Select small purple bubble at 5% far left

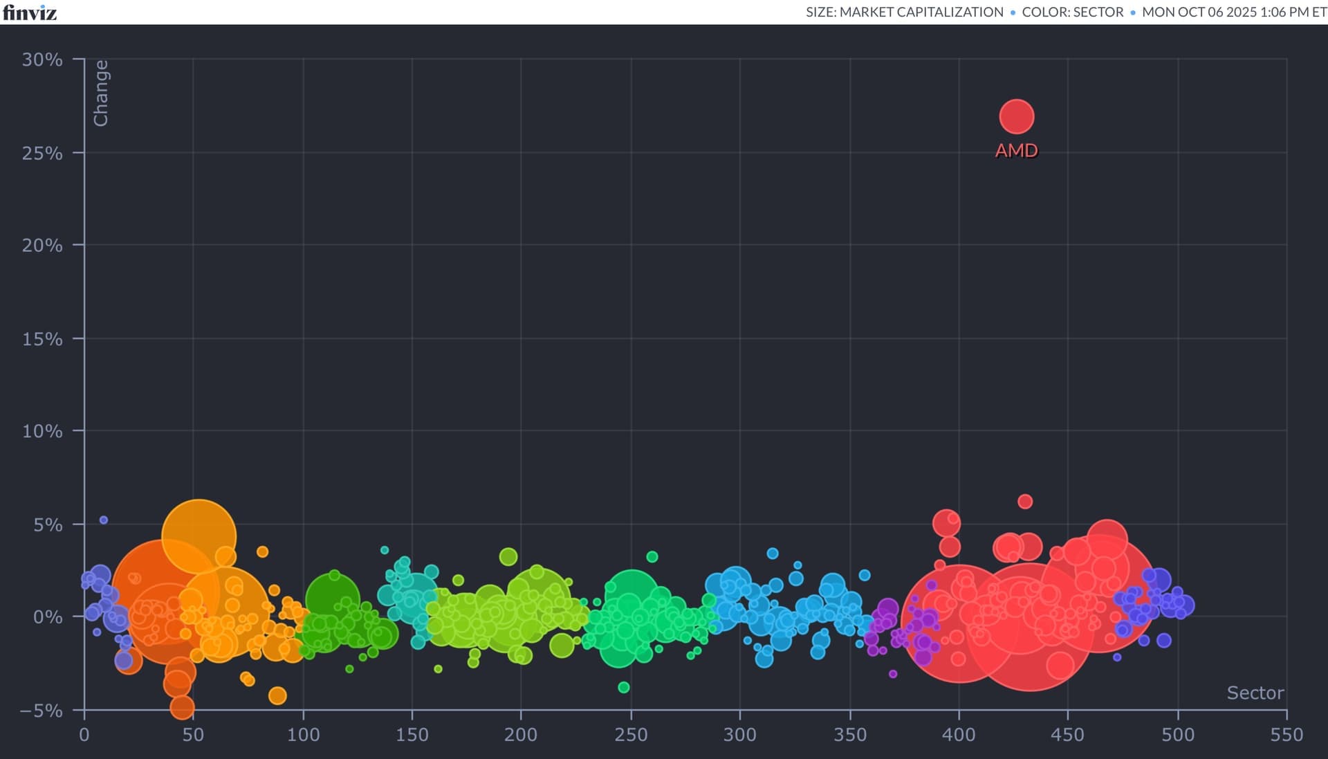click(104, 520)
